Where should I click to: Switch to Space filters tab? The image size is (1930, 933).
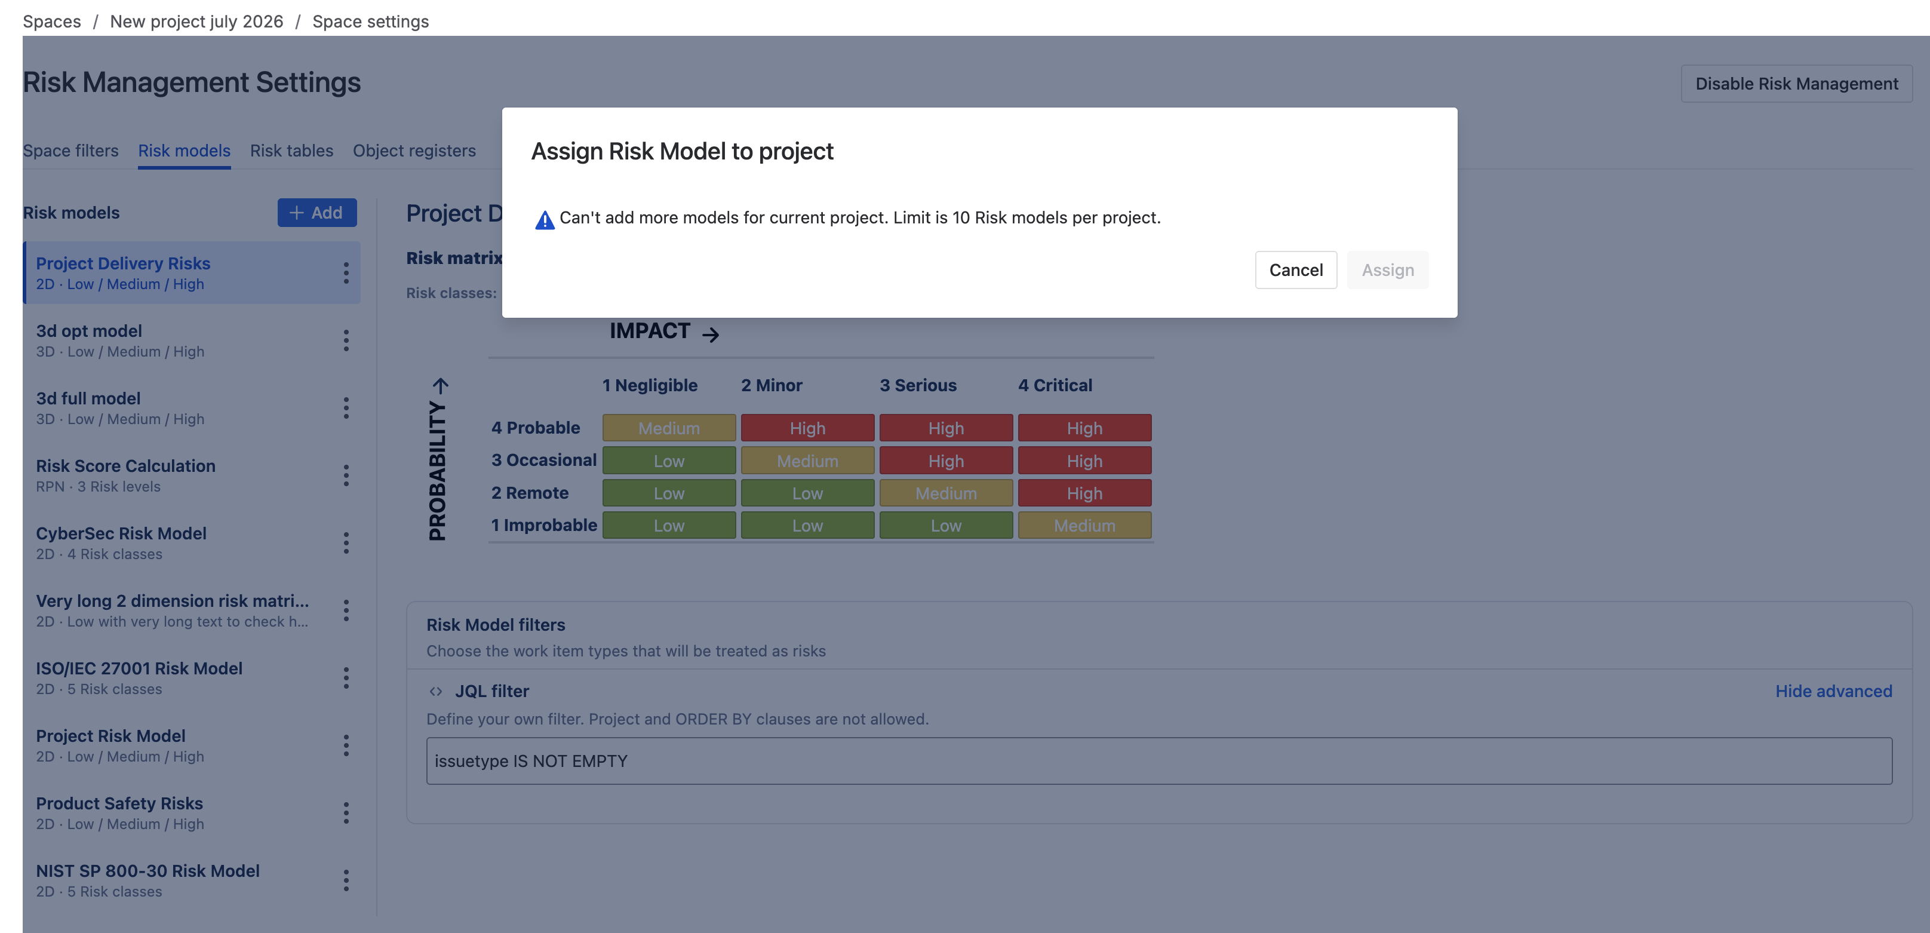coord(70,151)
